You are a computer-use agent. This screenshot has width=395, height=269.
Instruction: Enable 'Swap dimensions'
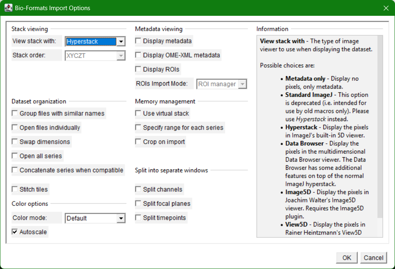[14, 142]
